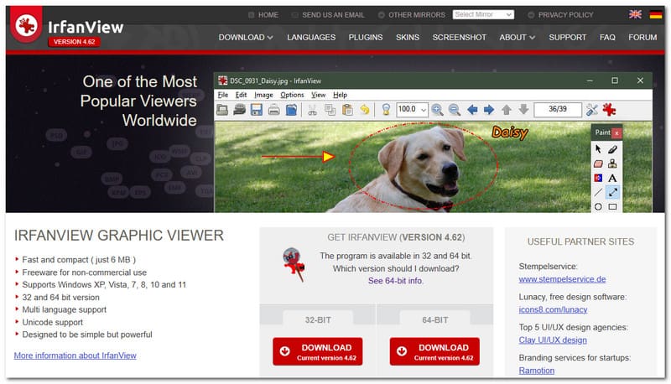Click the Print icon in IrfanView toolbar
Image resolution: width=671 pixels, height=384 pixels.
[x=274, y=110]
